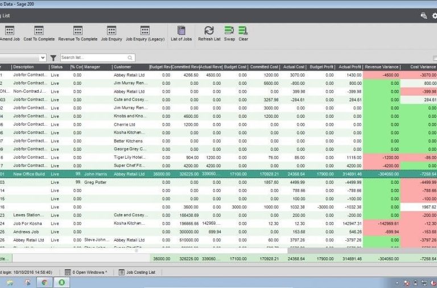Sort by the Description column header
The width and height of the screenshot is (437, 288).
pyautogui.click(x=30, y=67)
